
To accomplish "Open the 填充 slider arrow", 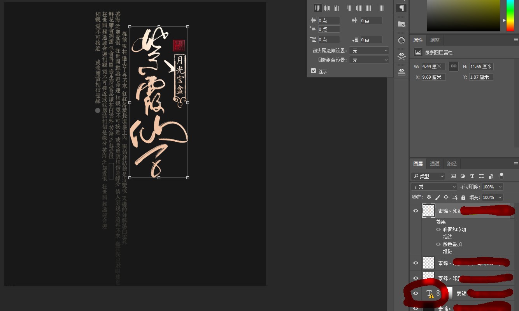I will tap(500, 197).
